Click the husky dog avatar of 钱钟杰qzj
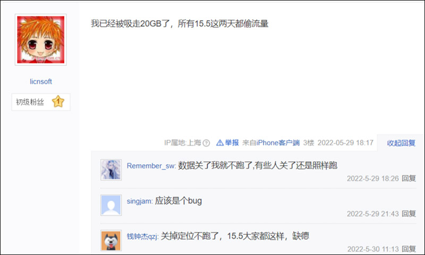The image size is (425, 255). click(x=111, y=241)
